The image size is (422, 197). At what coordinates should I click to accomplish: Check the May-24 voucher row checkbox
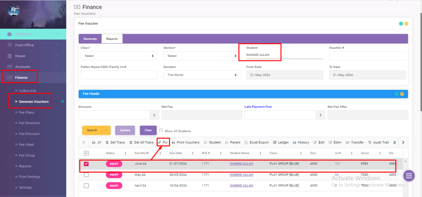(x=86, y=175)
